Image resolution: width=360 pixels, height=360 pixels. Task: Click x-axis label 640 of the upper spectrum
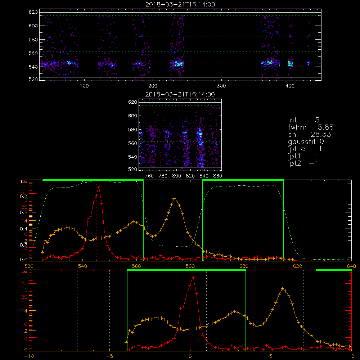click(351, 266)
